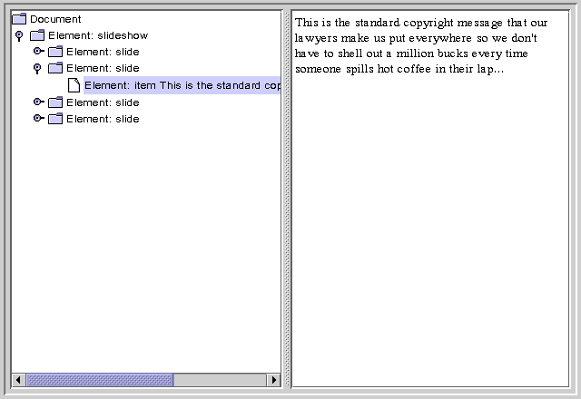Select the highlighted 'Element: item' row

(182, 85)
